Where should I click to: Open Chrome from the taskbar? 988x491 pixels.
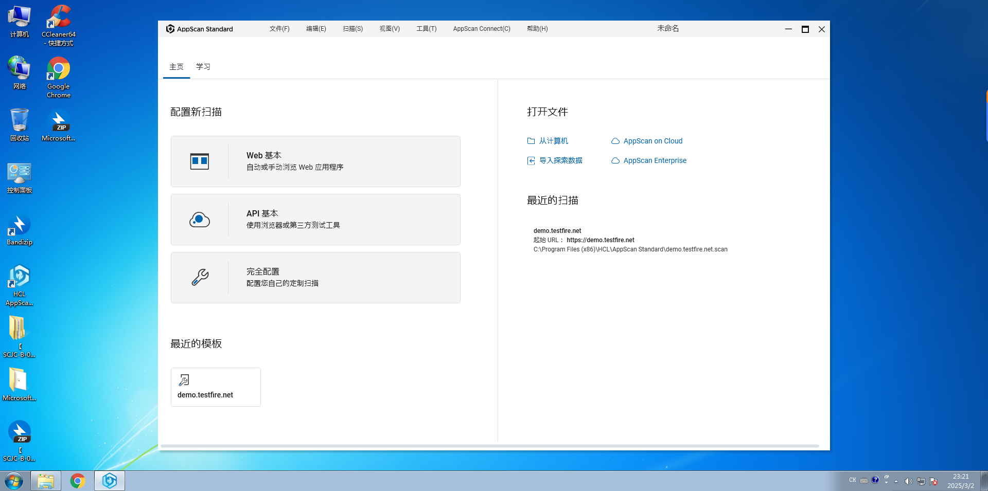[78, 481]
